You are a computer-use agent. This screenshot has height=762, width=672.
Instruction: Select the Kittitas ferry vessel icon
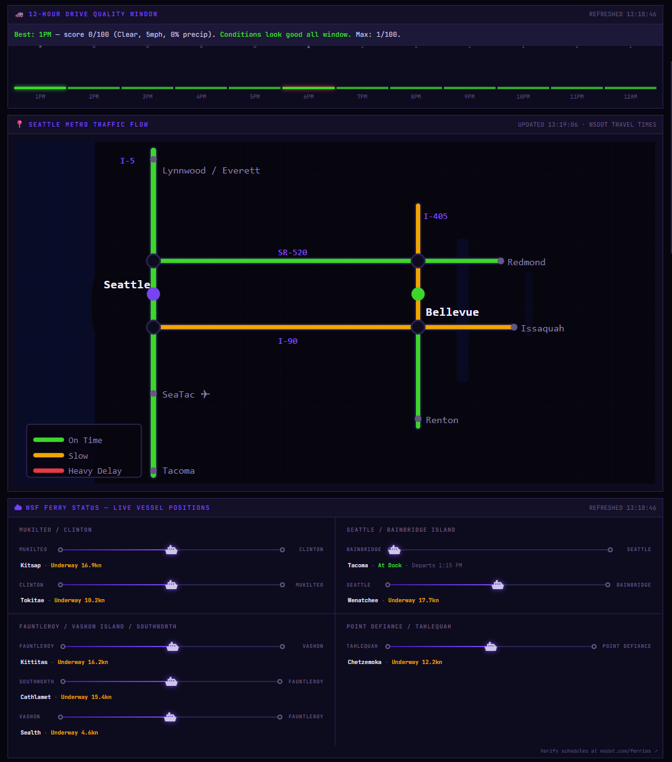click(x=173, y=647)
